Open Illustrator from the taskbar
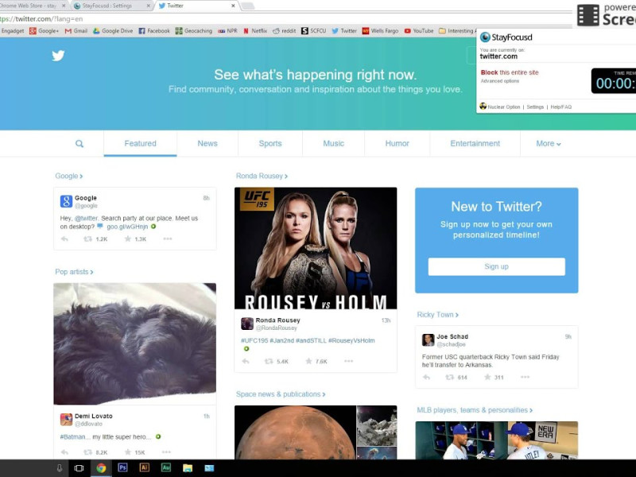The height and width of the screenshot is (477, 636). coord(145,468)
